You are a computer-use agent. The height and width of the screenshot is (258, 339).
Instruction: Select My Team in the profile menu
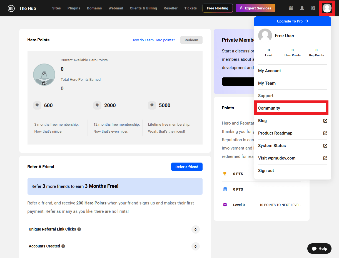293,83
